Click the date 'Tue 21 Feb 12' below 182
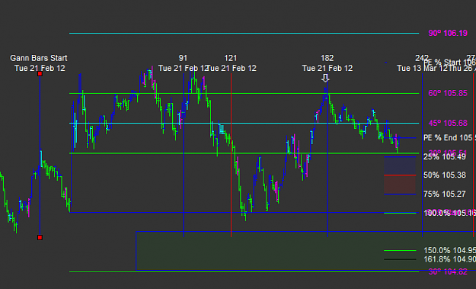The width and height of the screenshot is (476, 289). (327, 68)
